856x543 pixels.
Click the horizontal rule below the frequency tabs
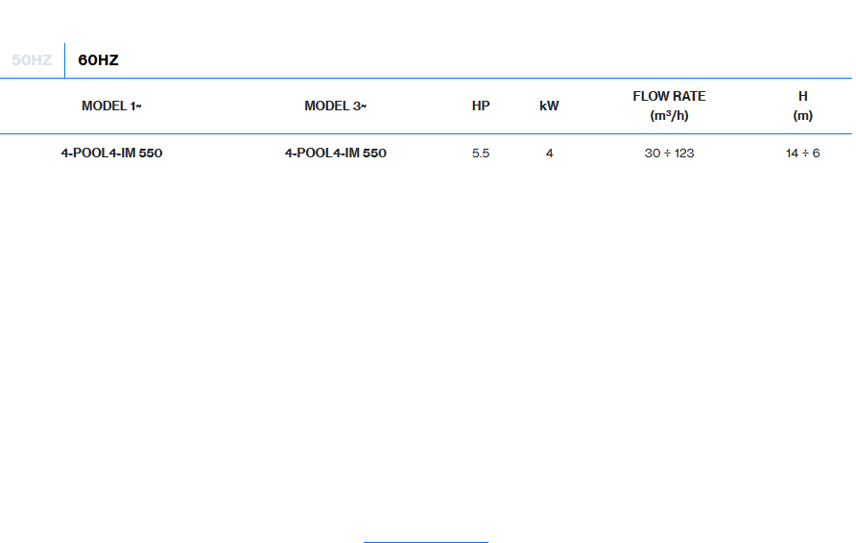click(x=426, y=78)
